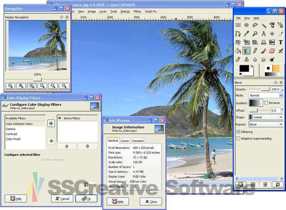Select the Airbrush tool
Screen dimensions: 286x210
pos(280,51)
